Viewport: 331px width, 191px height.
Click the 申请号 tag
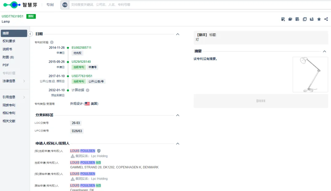tap(93, 67)
